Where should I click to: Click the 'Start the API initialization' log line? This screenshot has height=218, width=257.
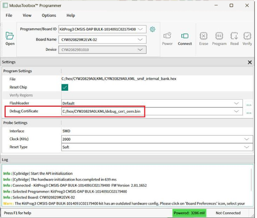point(38,173)
